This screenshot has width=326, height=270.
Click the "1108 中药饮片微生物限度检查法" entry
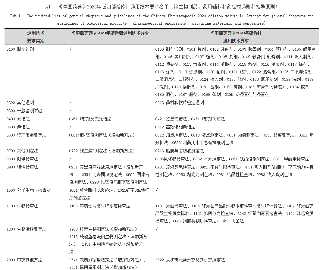100,206
